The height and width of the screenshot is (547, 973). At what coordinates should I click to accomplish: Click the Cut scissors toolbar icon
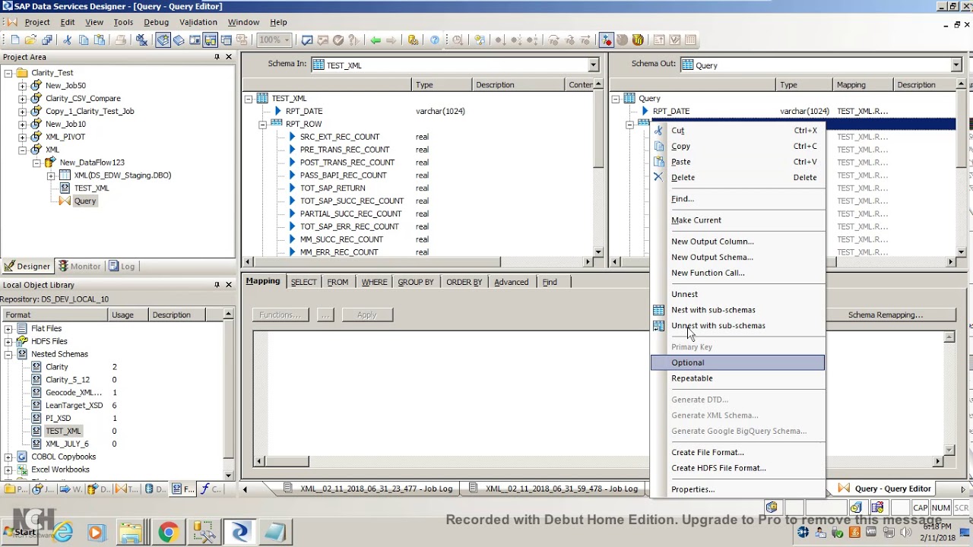tap(67, 40)
